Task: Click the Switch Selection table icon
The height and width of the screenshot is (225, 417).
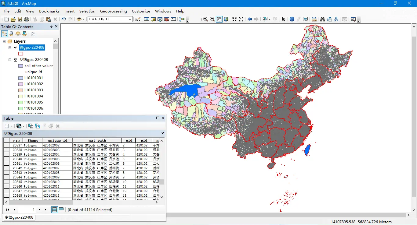Action: click(38, 126)
